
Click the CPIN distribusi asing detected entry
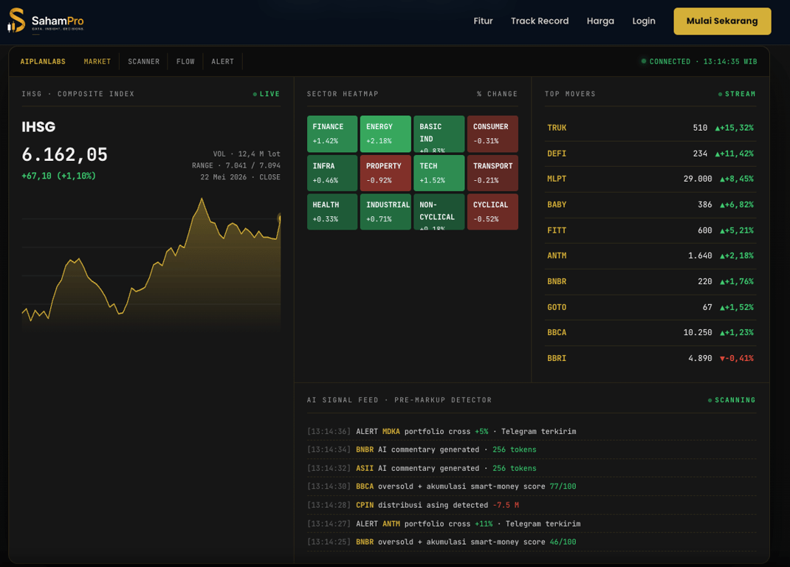pos(532,505)
